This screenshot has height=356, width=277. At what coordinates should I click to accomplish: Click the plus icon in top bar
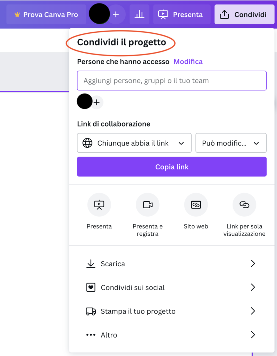point(116,15)
